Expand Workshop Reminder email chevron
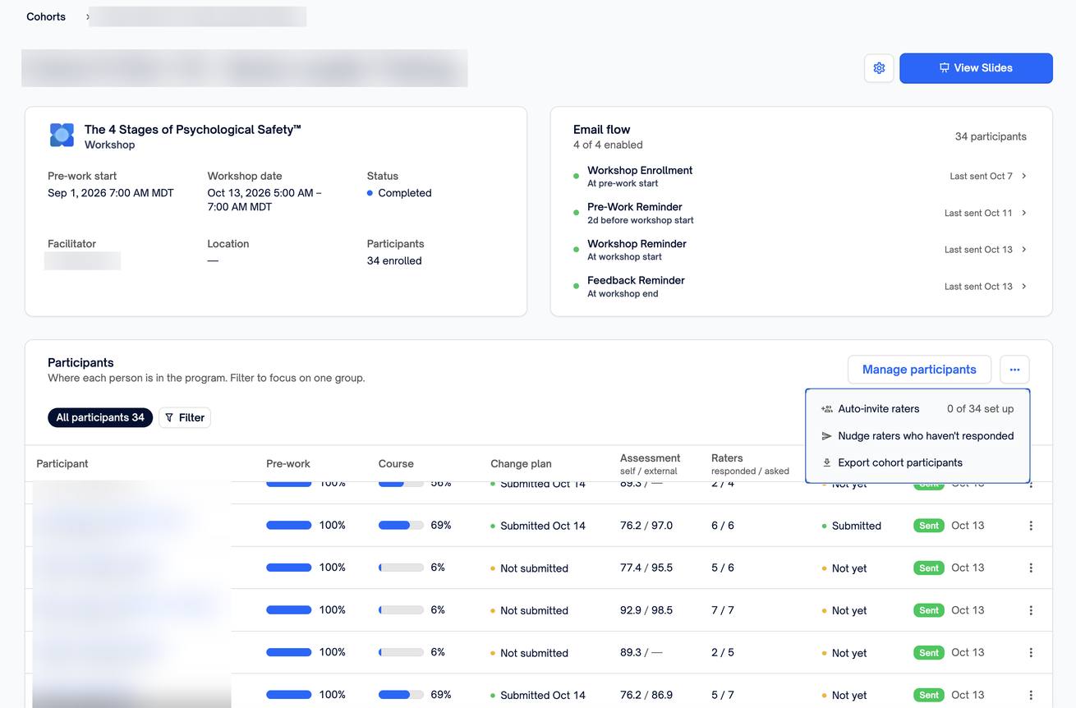Viewport: 1076px width, 708px height. 1023,250
